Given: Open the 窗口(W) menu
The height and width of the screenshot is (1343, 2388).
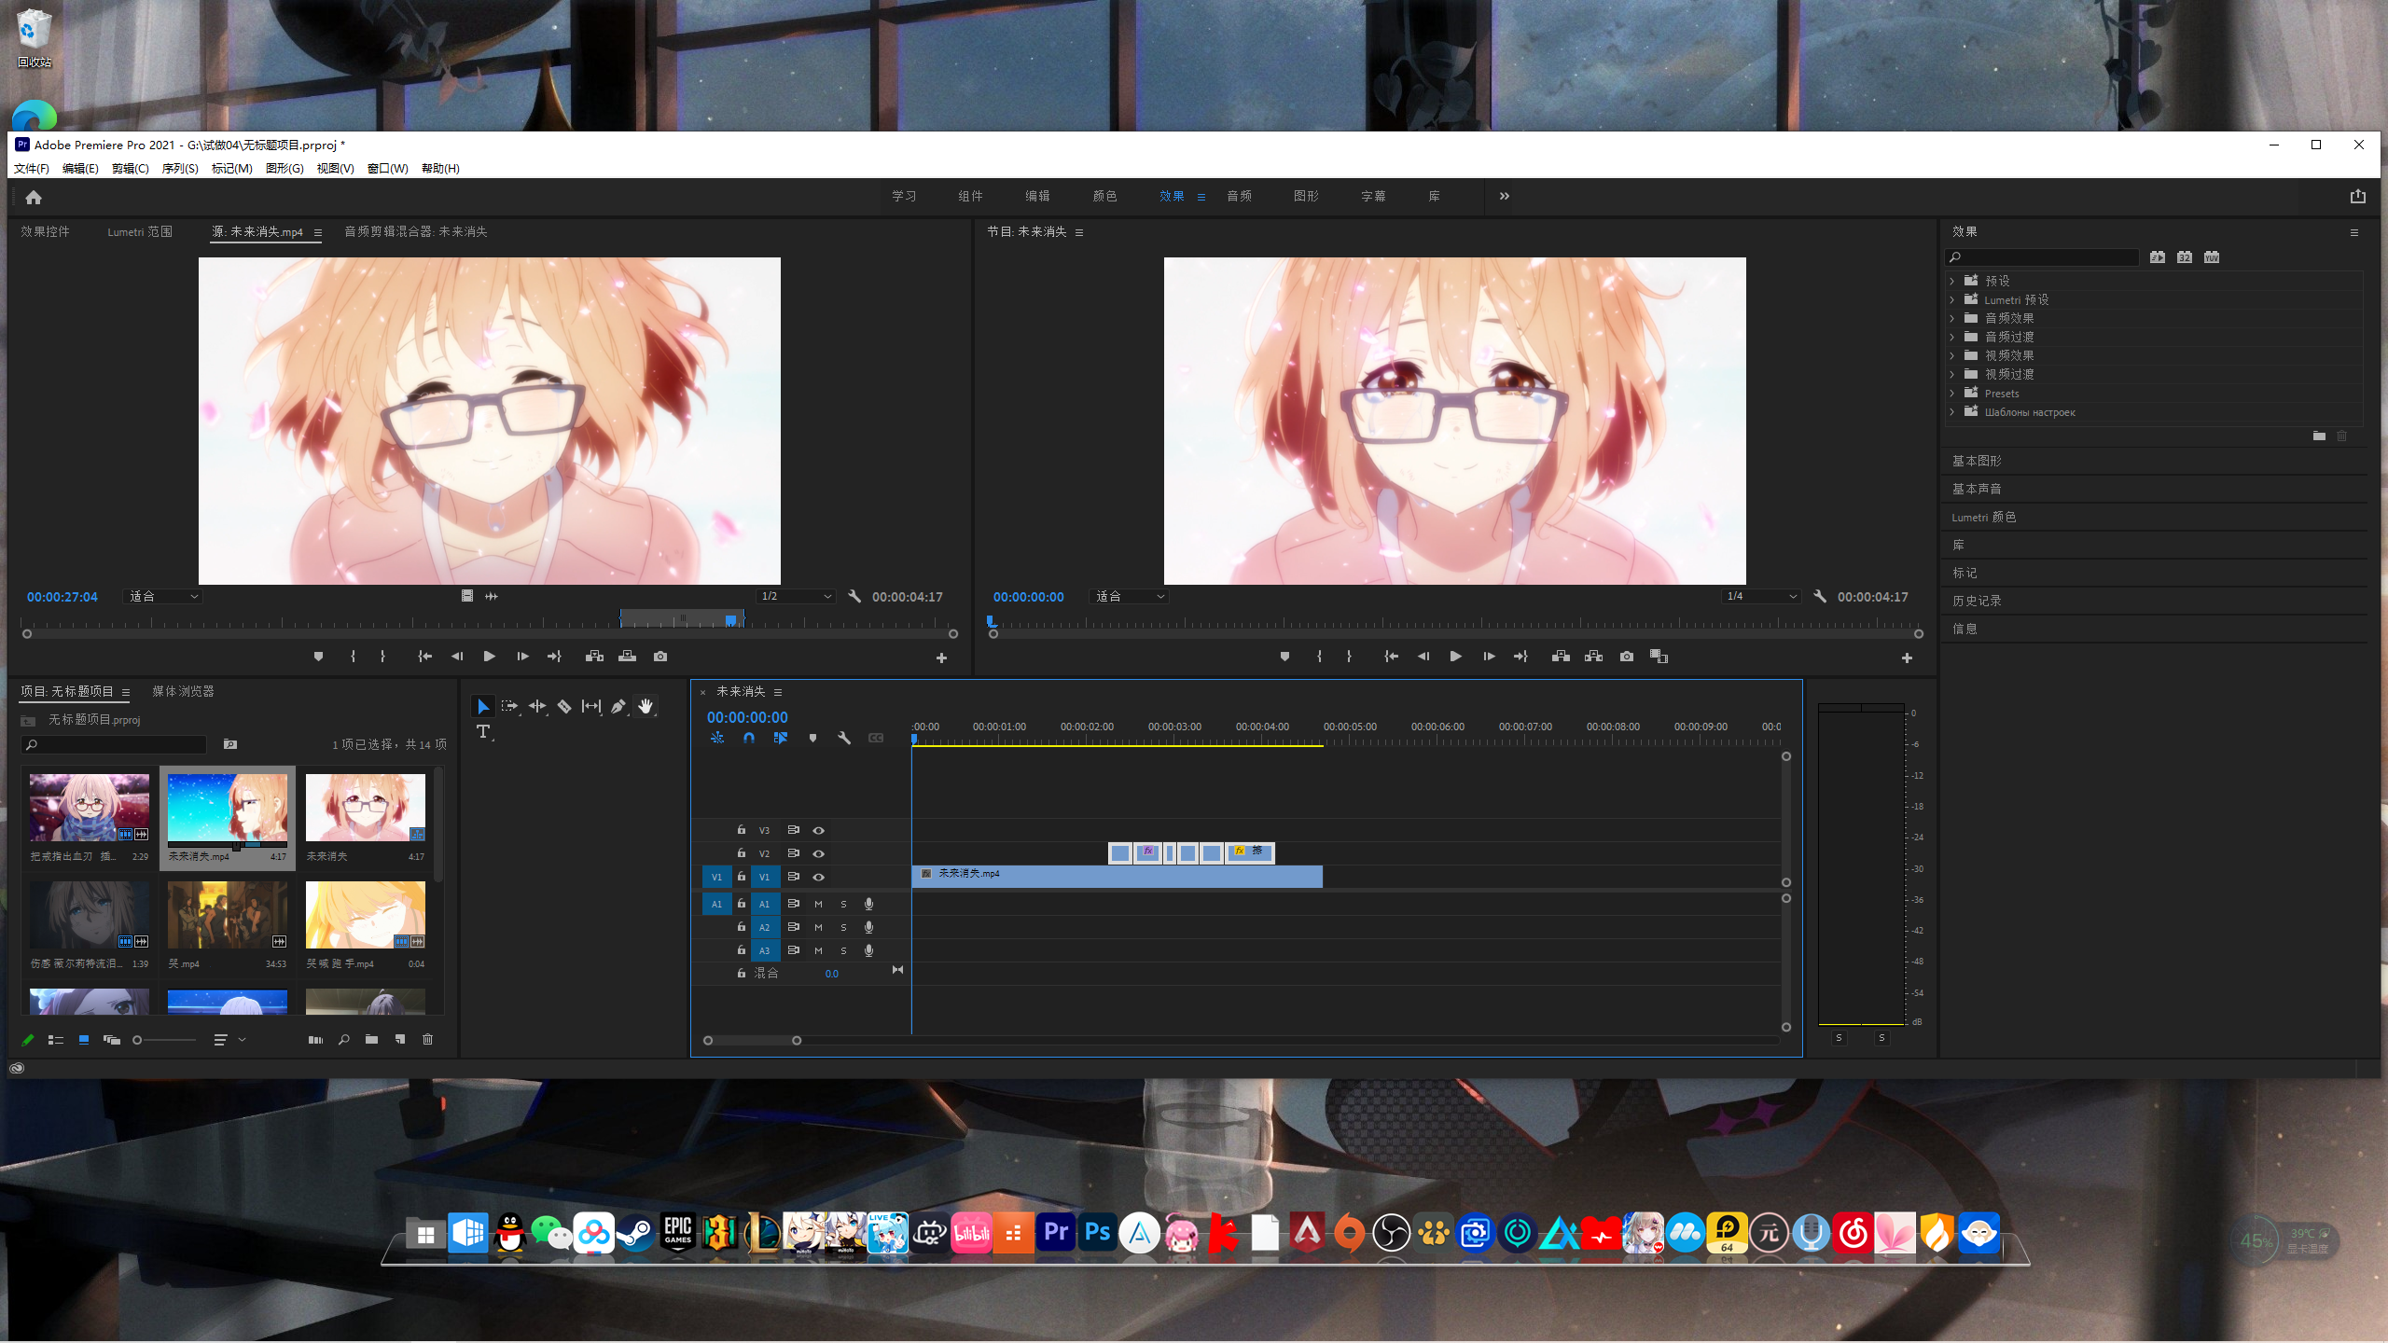Looking at the screenshot, I should click(x=388, y=168).
